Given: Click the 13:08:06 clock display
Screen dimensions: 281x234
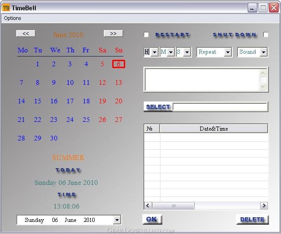Looking at the screenshot, I should (66, 206).
